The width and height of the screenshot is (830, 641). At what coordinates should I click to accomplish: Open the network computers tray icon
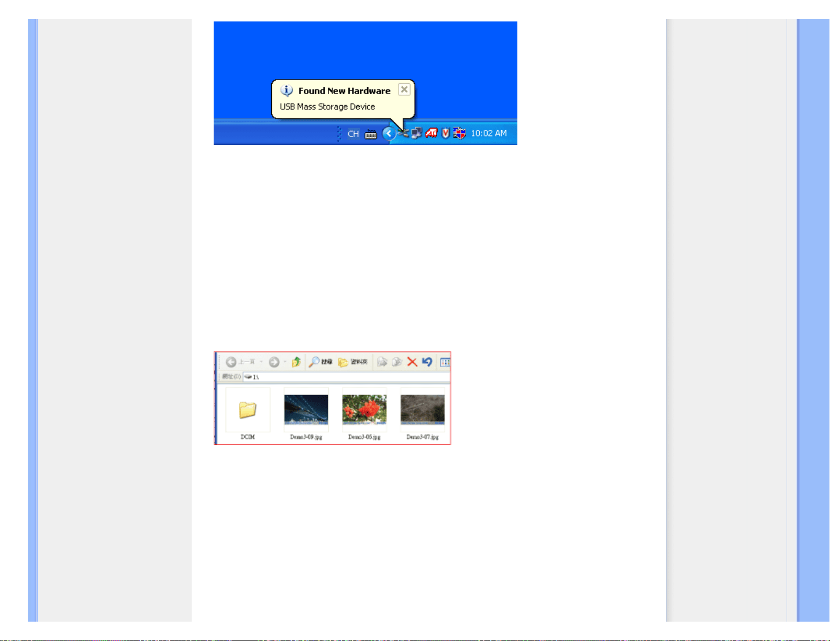(x=416, y=133)
